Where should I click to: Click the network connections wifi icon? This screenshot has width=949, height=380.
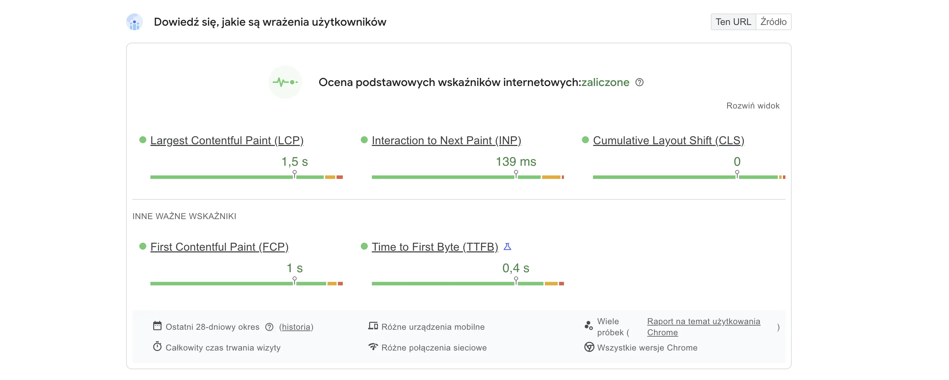click(x=373, y=347)
